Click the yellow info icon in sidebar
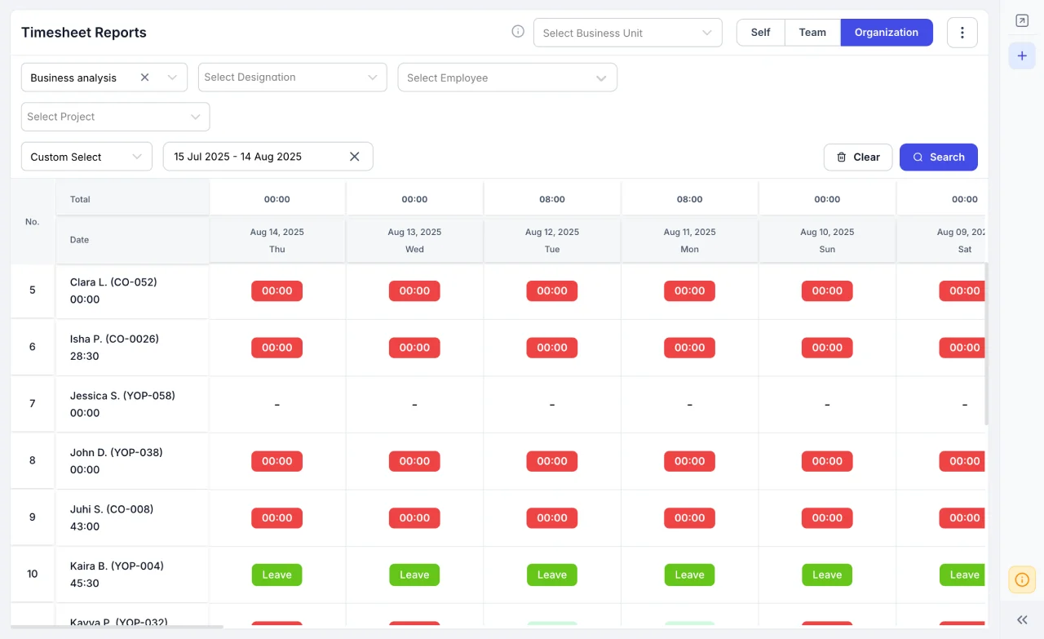The image size is (1044, 639). (1022, 579)
